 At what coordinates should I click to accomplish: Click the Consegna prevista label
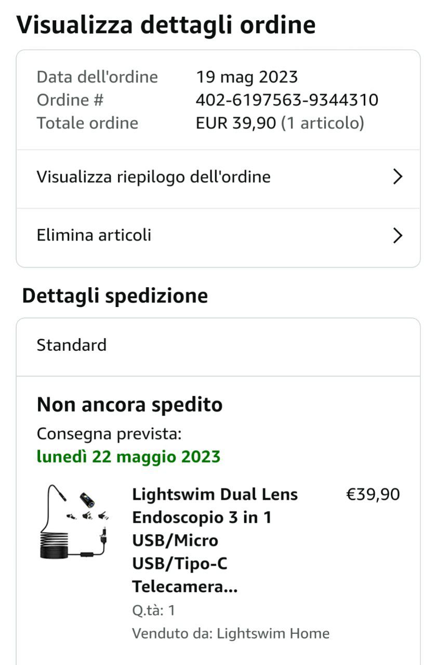point(109,434)
